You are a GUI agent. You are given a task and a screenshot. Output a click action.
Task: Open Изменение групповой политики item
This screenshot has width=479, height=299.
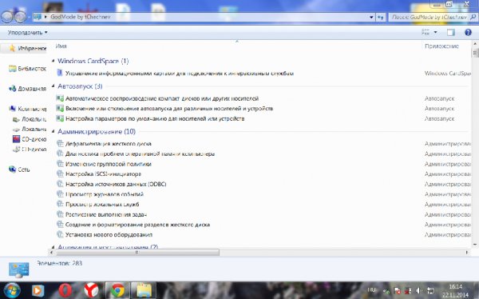tap(109, 164)
